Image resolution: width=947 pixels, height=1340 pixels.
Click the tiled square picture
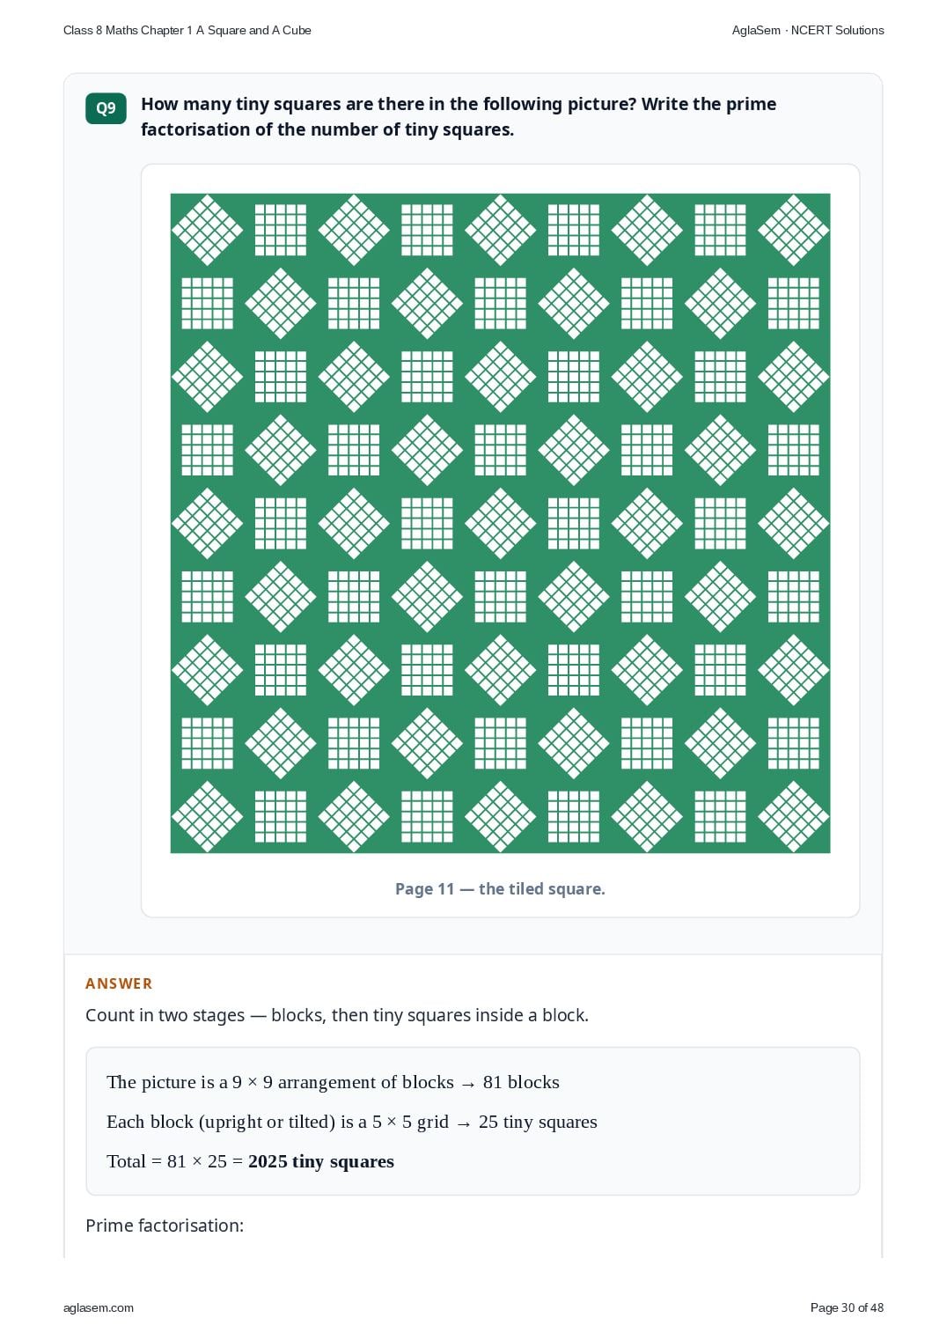pyautogui.click(x=500, y=523)
